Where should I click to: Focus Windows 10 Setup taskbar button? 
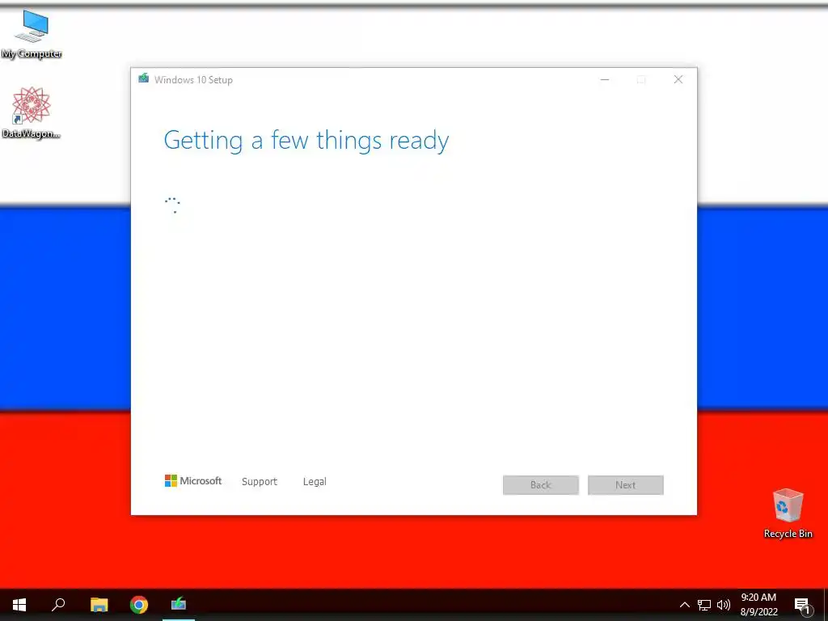point(179,605)
